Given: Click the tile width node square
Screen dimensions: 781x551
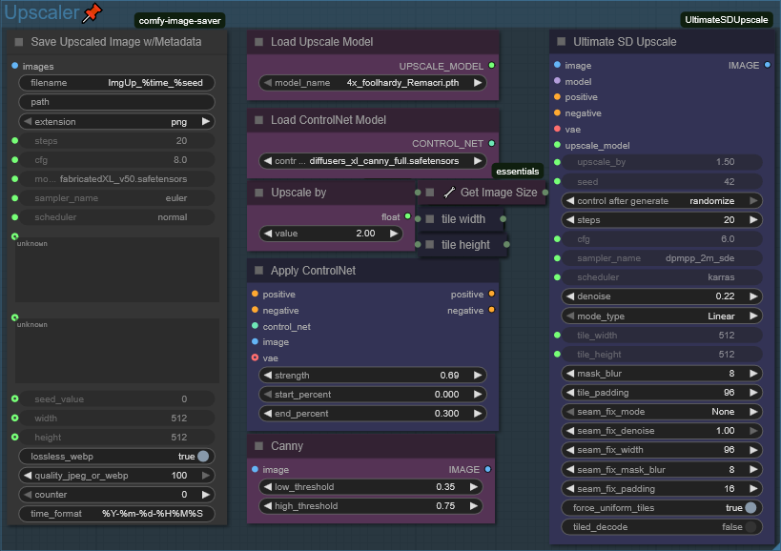Looking at the screenshot, I should pos(430,219).
